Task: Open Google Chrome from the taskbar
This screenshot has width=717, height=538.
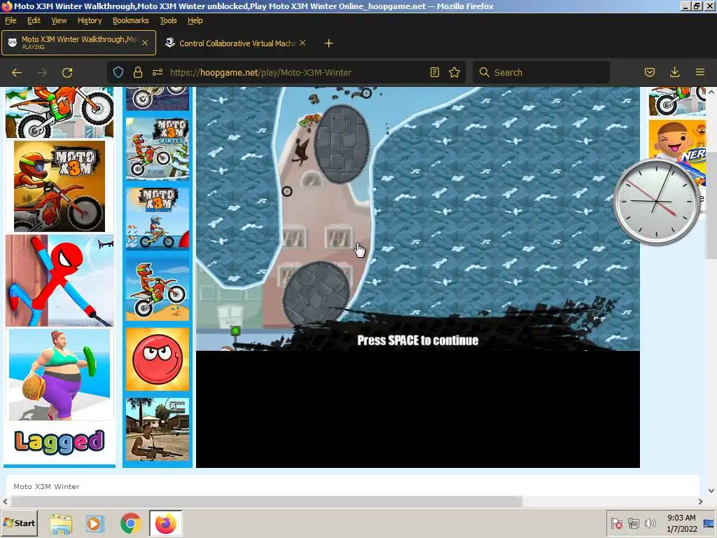Action: click(130, 523)
